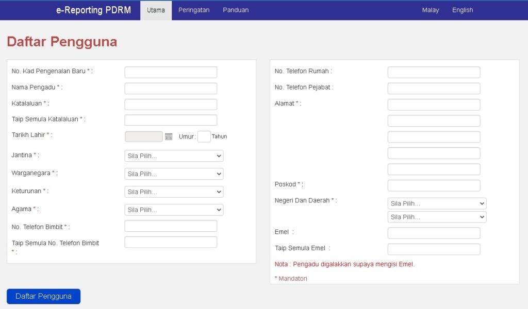Switch language to English
Viewport: 528px width, 309px height.
tap(463, 10)
